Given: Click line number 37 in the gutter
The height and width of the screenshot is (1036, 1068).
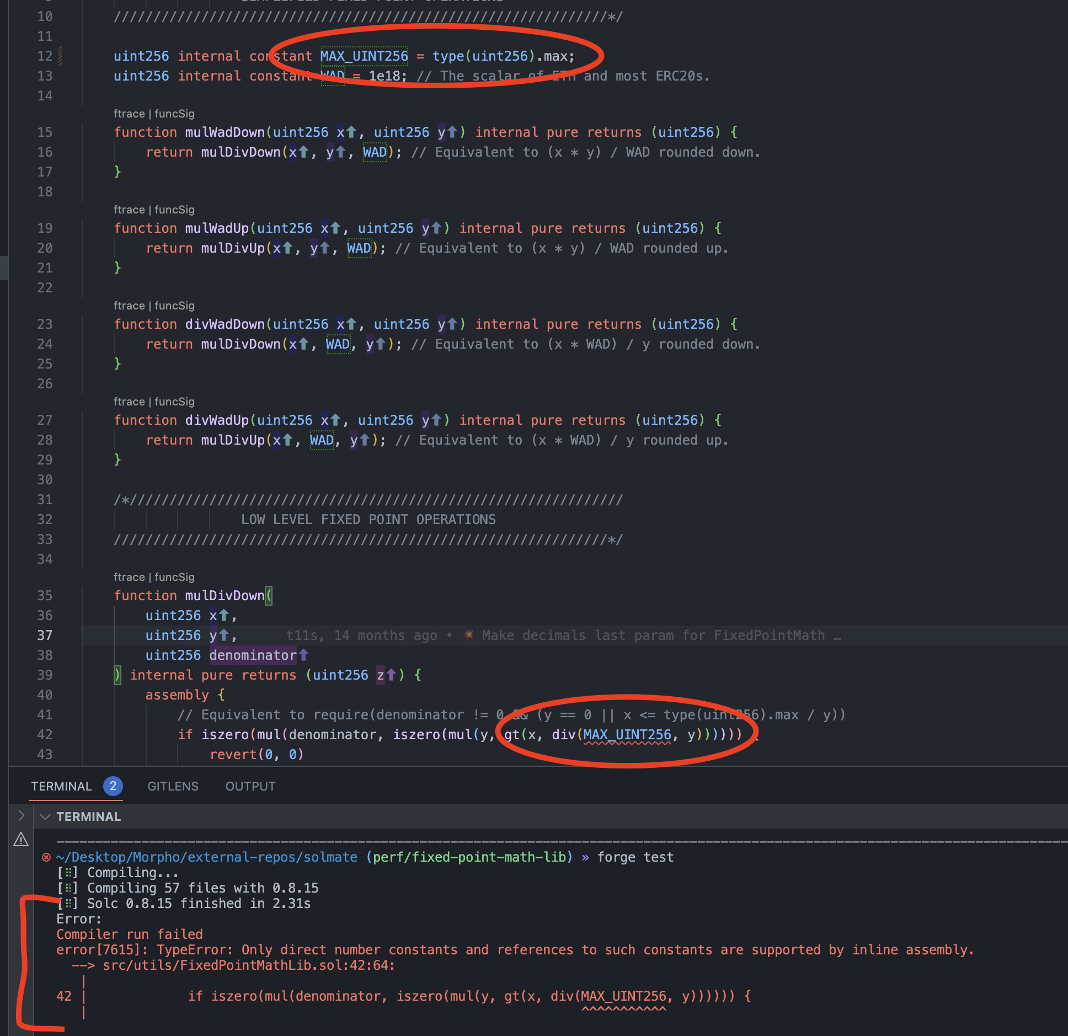Looking at the screenshot, I should click(45, 635).
